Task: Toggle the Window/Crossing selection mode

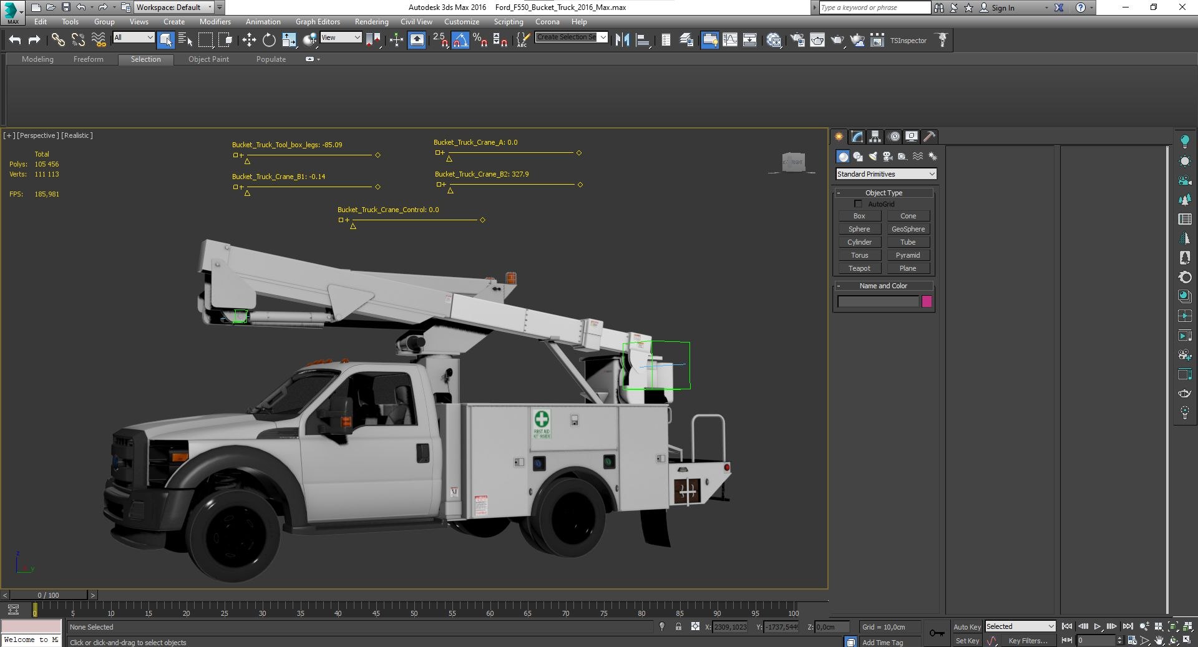Action: (225, 41)
